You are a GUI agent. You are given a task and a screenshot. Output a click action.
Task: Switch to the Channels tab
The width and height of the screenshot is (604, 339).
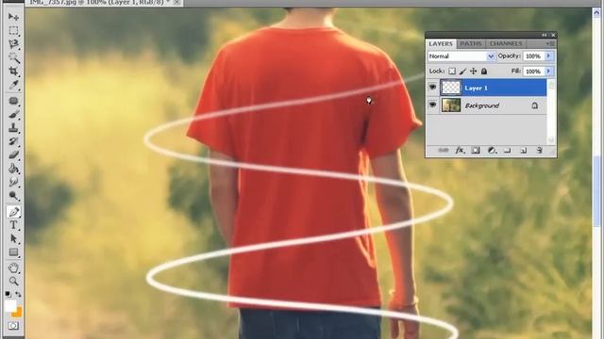(x=506, y=44)
